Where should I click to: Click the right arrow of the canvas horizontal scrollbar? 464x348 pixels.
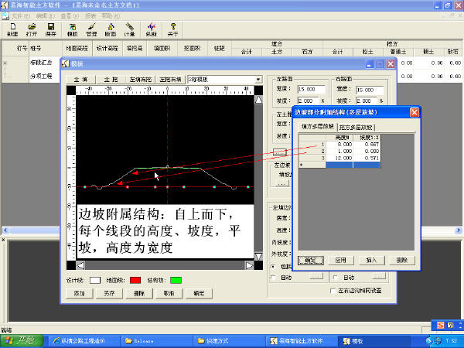click(x=250, y=265)
